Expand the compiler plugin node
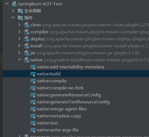 [x=19, y=32]
